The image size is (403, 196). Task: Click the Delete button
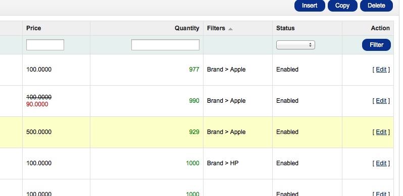point(376,6)
